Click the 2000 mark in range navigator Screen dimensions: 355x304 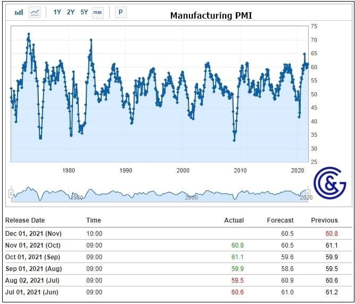click(191, 198)
